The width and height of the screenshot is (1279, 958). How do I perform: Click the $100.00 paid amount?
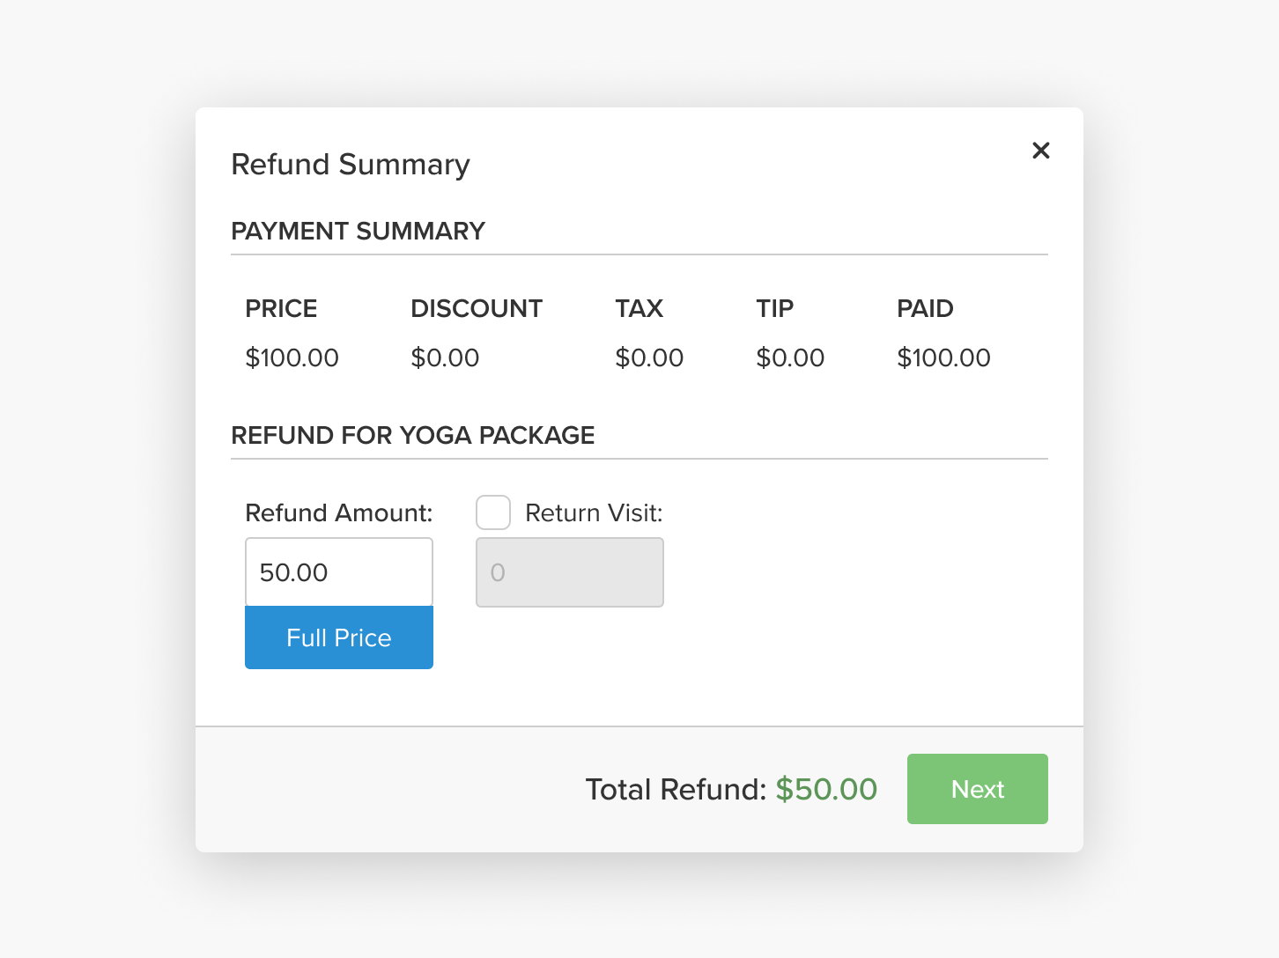943,357
